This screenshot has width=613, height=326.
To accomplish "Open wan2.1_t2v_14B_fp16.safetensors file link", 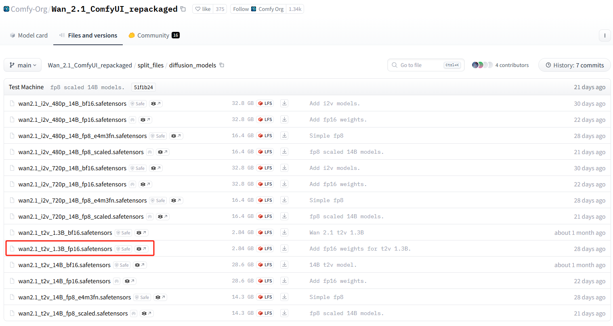I will point(64,281).
